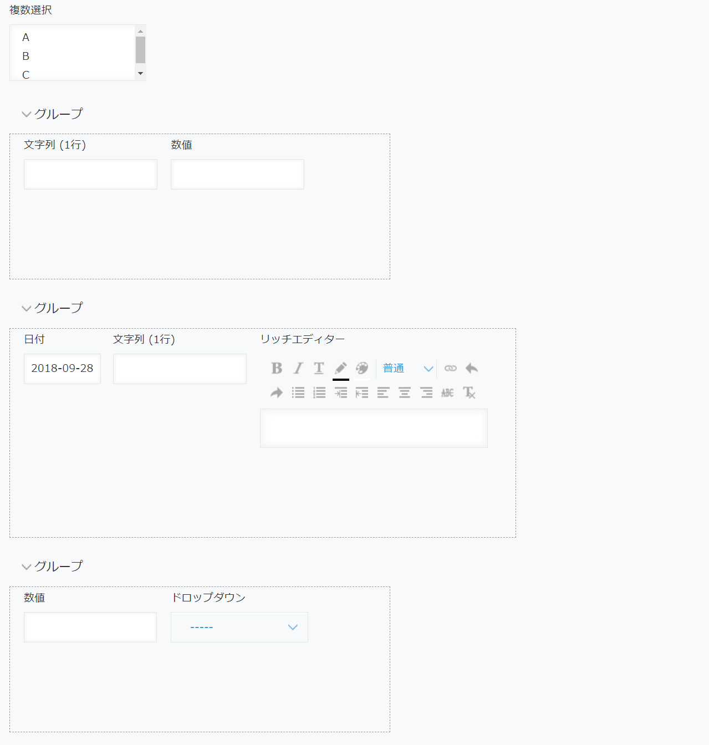709x745 pixels.
Task: Click into the rich editor text area
Action: 374,428
